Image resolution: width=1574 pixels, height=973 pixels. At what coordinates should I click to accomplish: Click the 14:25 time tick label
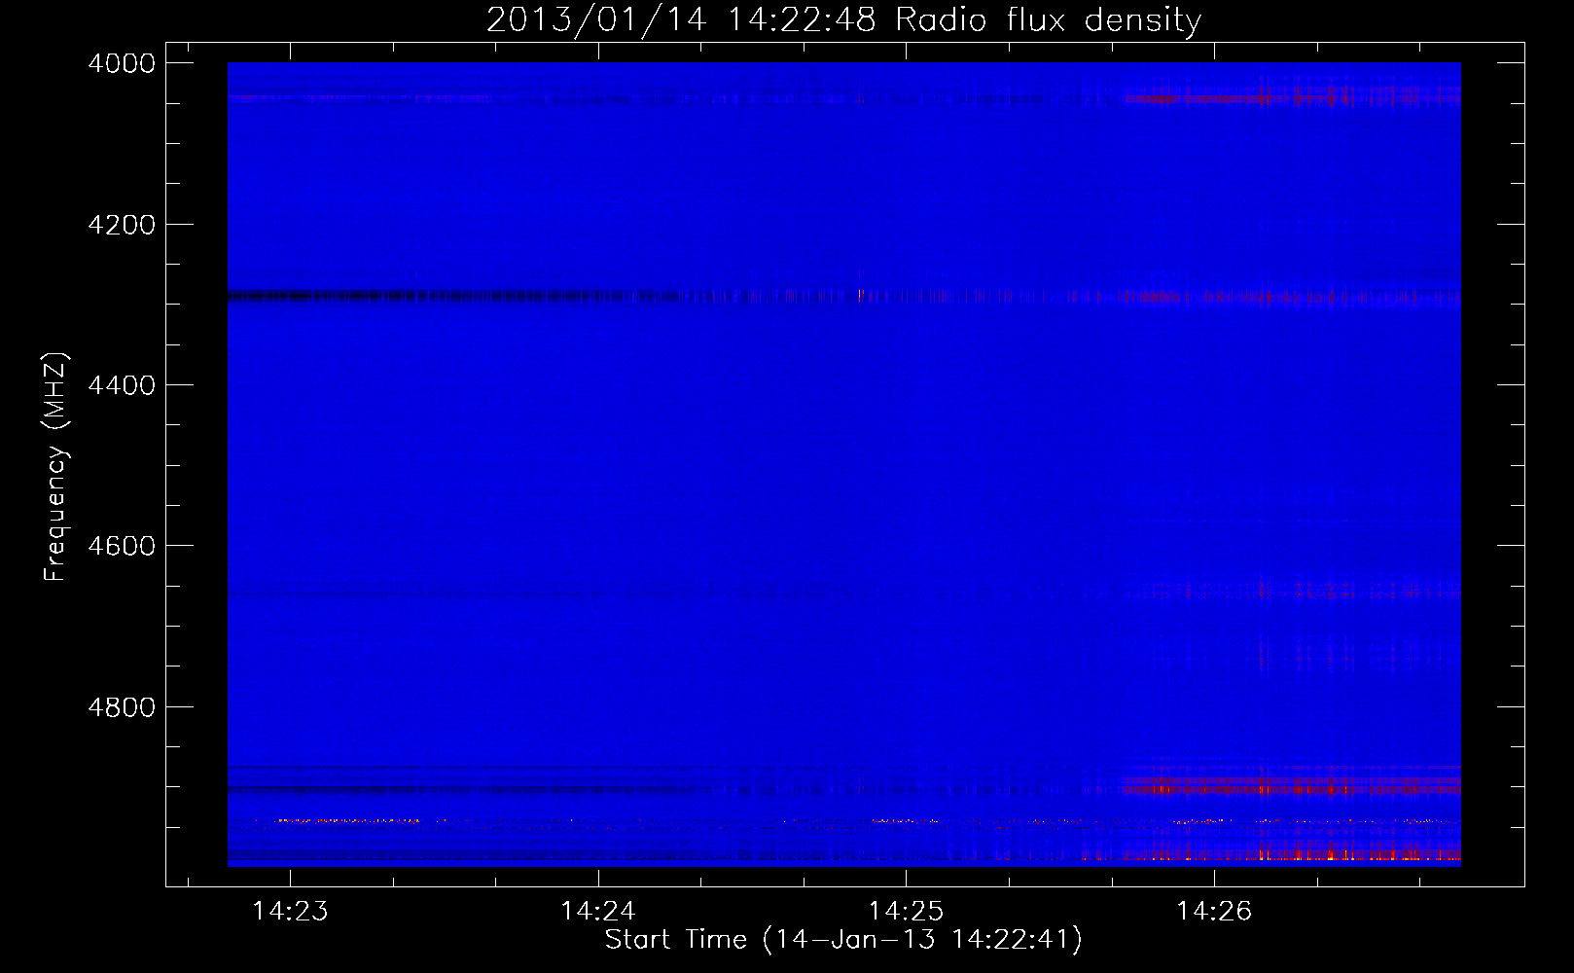[x=907, y=911]
